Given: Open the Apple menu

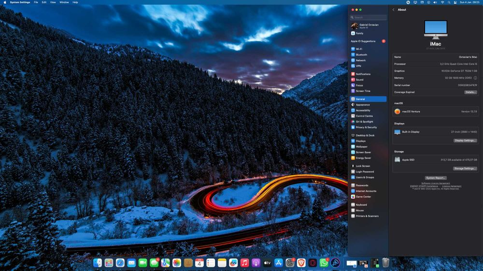Looking at the screenshot, I should point(5,2).
